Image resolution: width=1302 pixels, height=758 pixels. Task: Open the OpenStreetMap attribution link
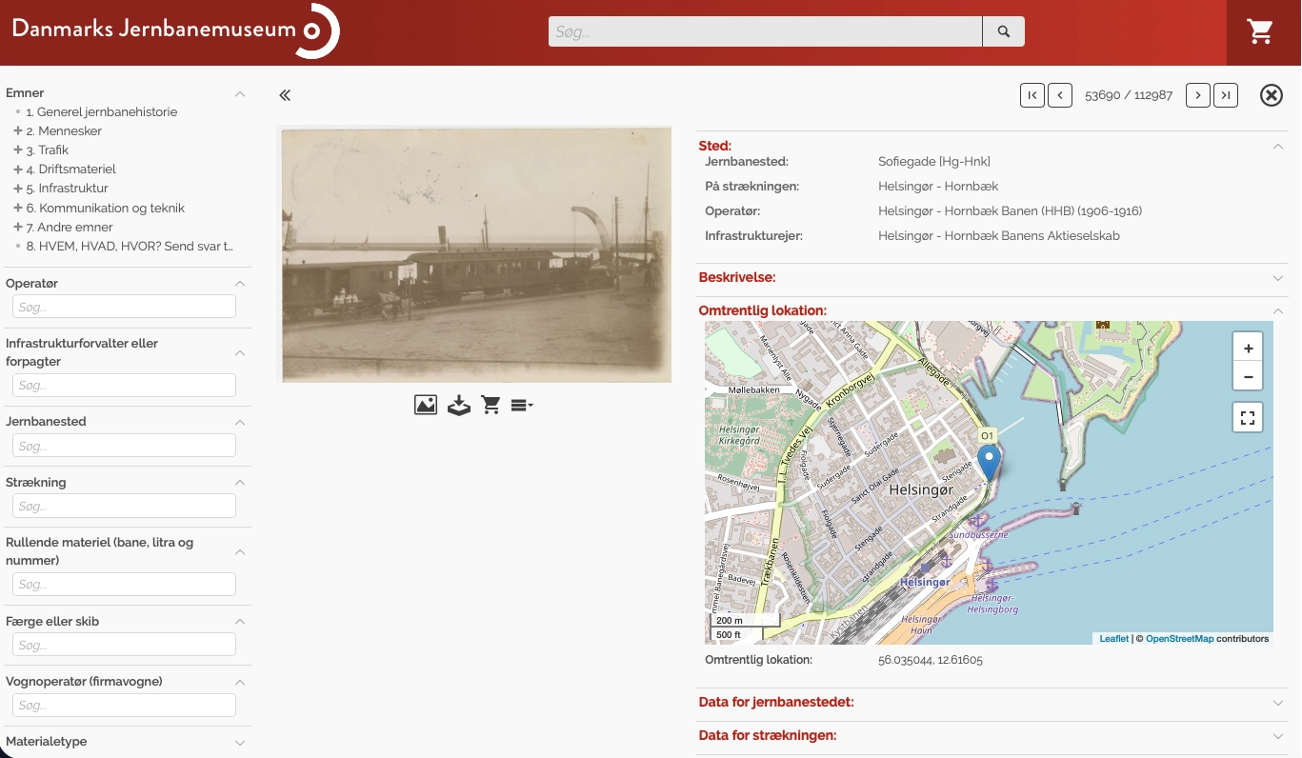click(1179, 639)
